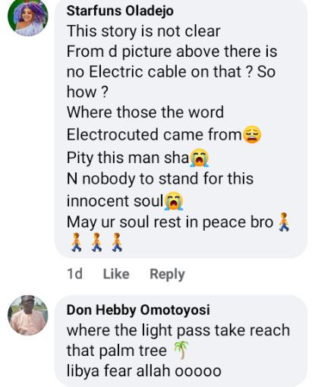Click the "This story is not clear" text line
The image size is (315, 387).
click(143, 31)
